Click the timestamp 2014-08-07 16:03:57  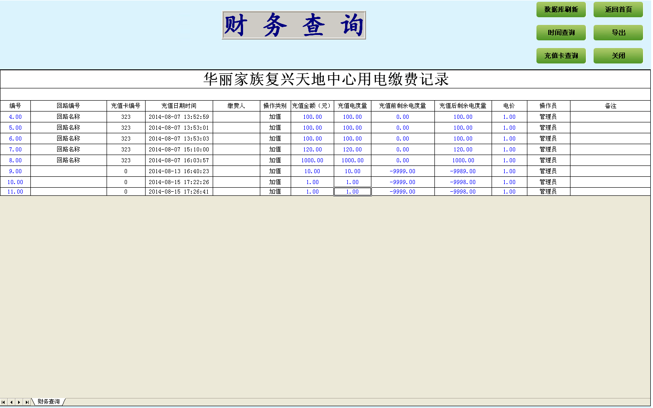pyautogui.click(x=179, y=160)
